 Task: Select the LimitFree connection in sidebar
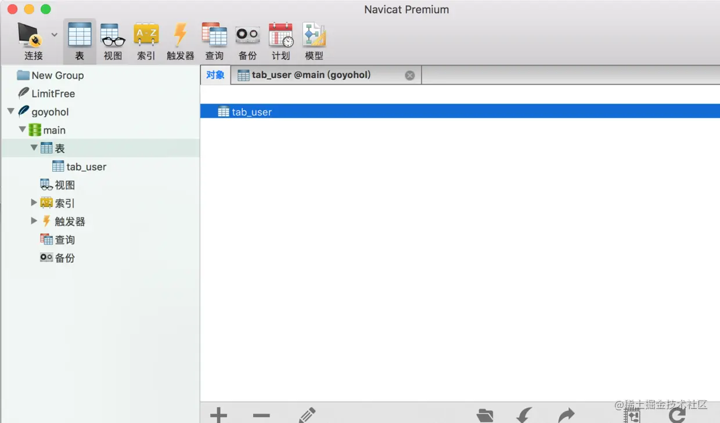coord(46,93)
